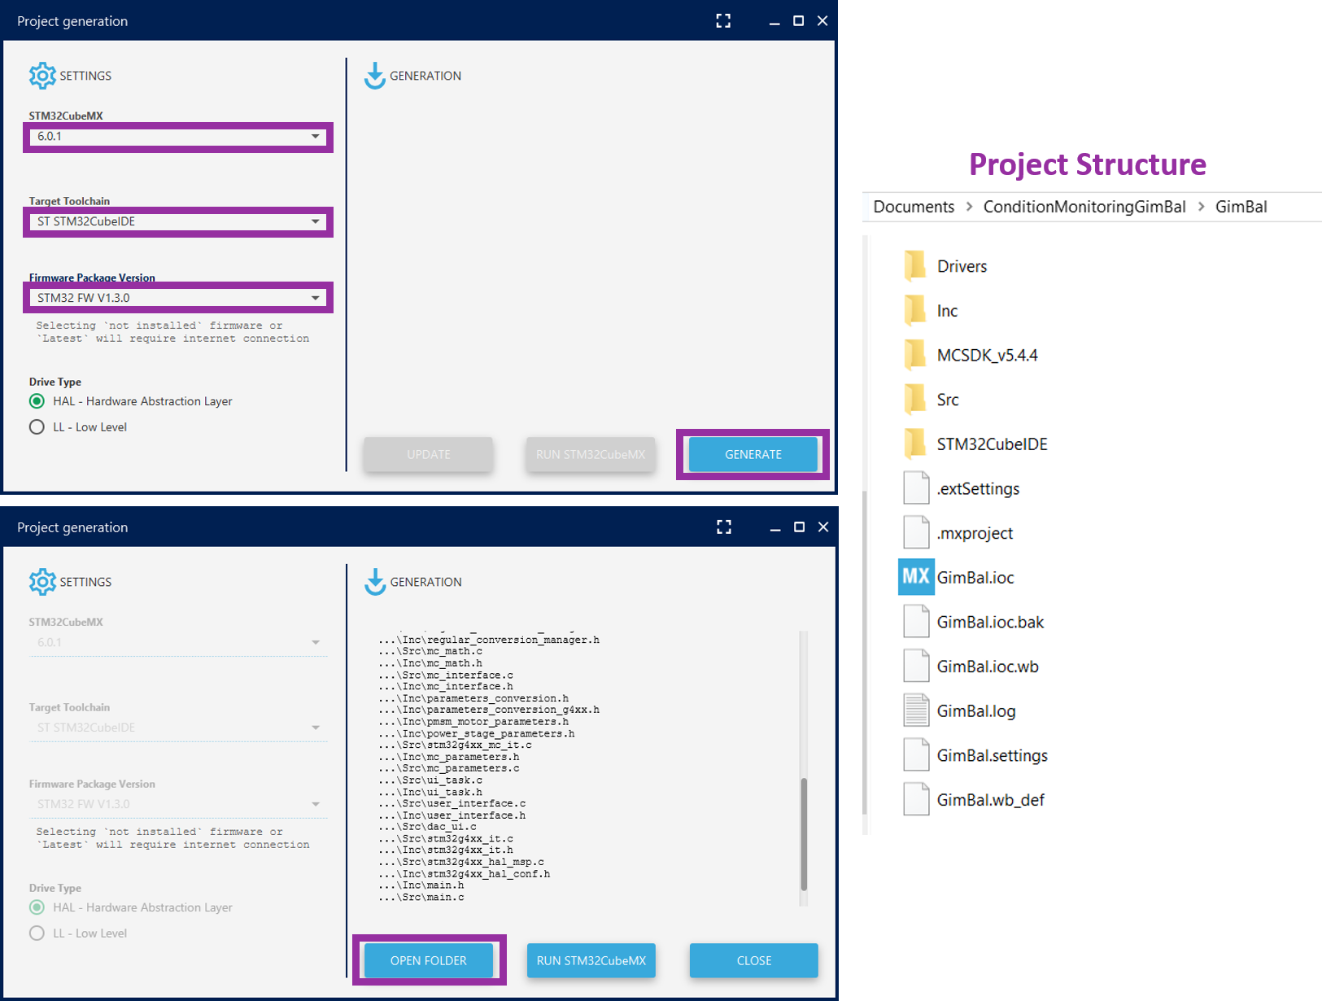Toggle fullscreen icon in top Project generation window

point(723,21)
